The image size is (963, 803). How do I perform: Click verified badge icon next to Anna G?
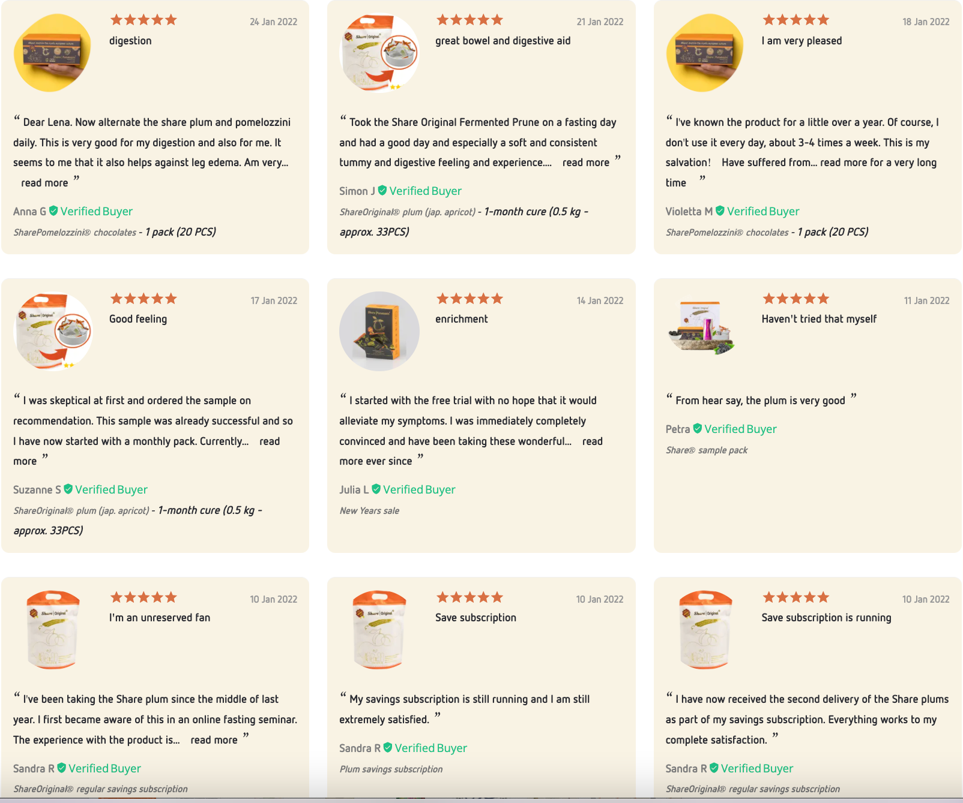(53, 210)
